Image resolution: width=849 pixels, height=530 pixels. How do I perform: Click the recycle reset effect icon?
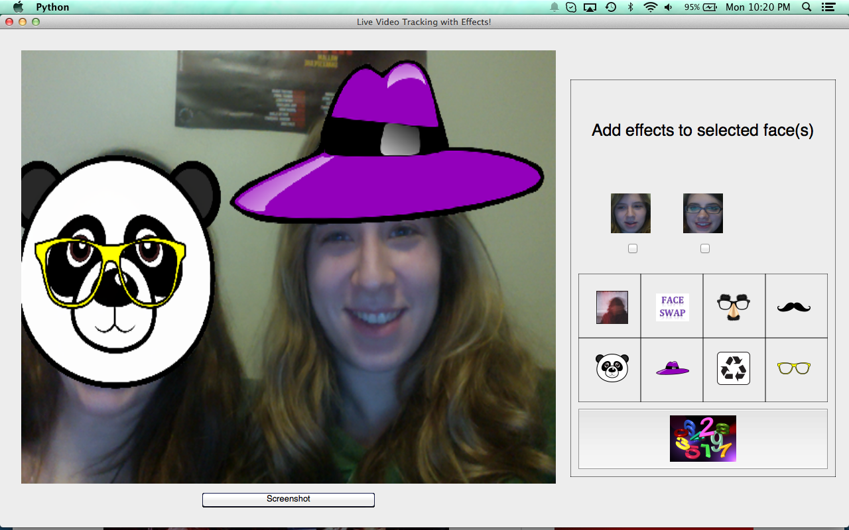pos(734,368)
